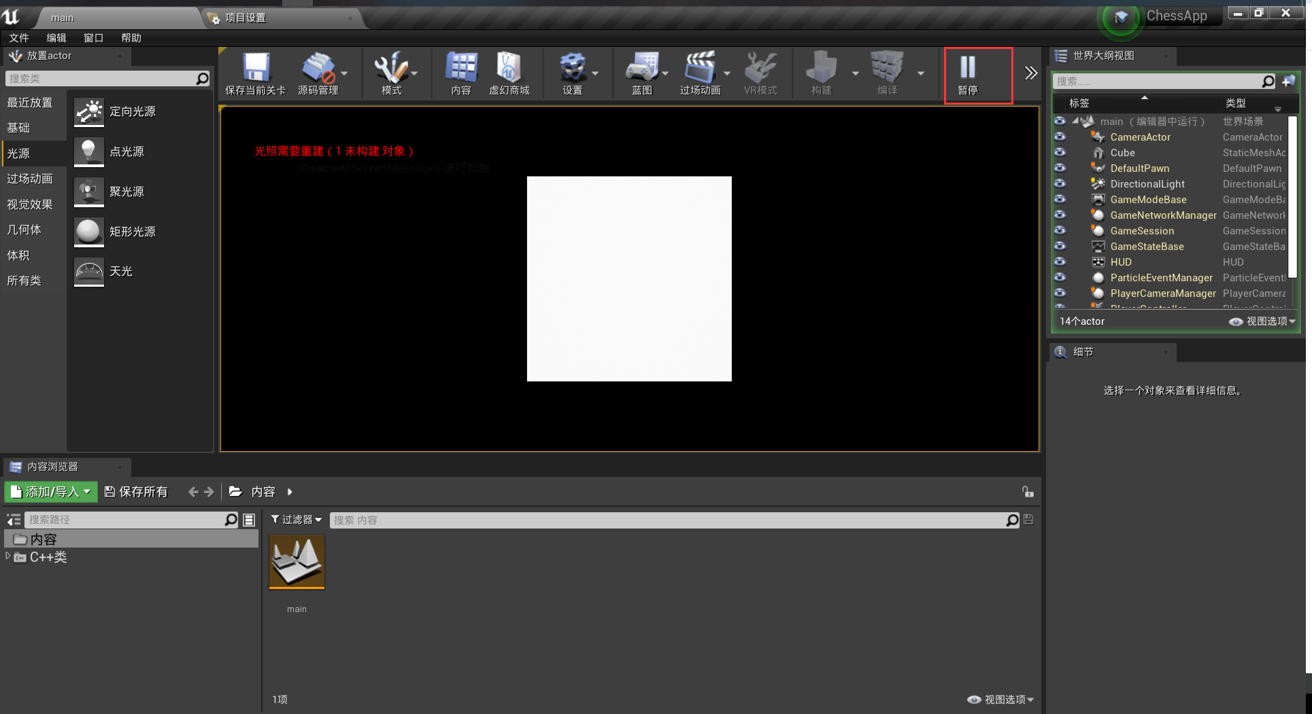
Task: Toggle visibility of the DirectionalLight actor
Action: coord(1060,184)
